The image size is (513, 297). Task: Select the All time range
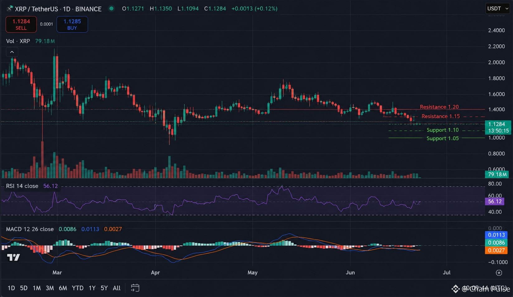coord(116,288)
